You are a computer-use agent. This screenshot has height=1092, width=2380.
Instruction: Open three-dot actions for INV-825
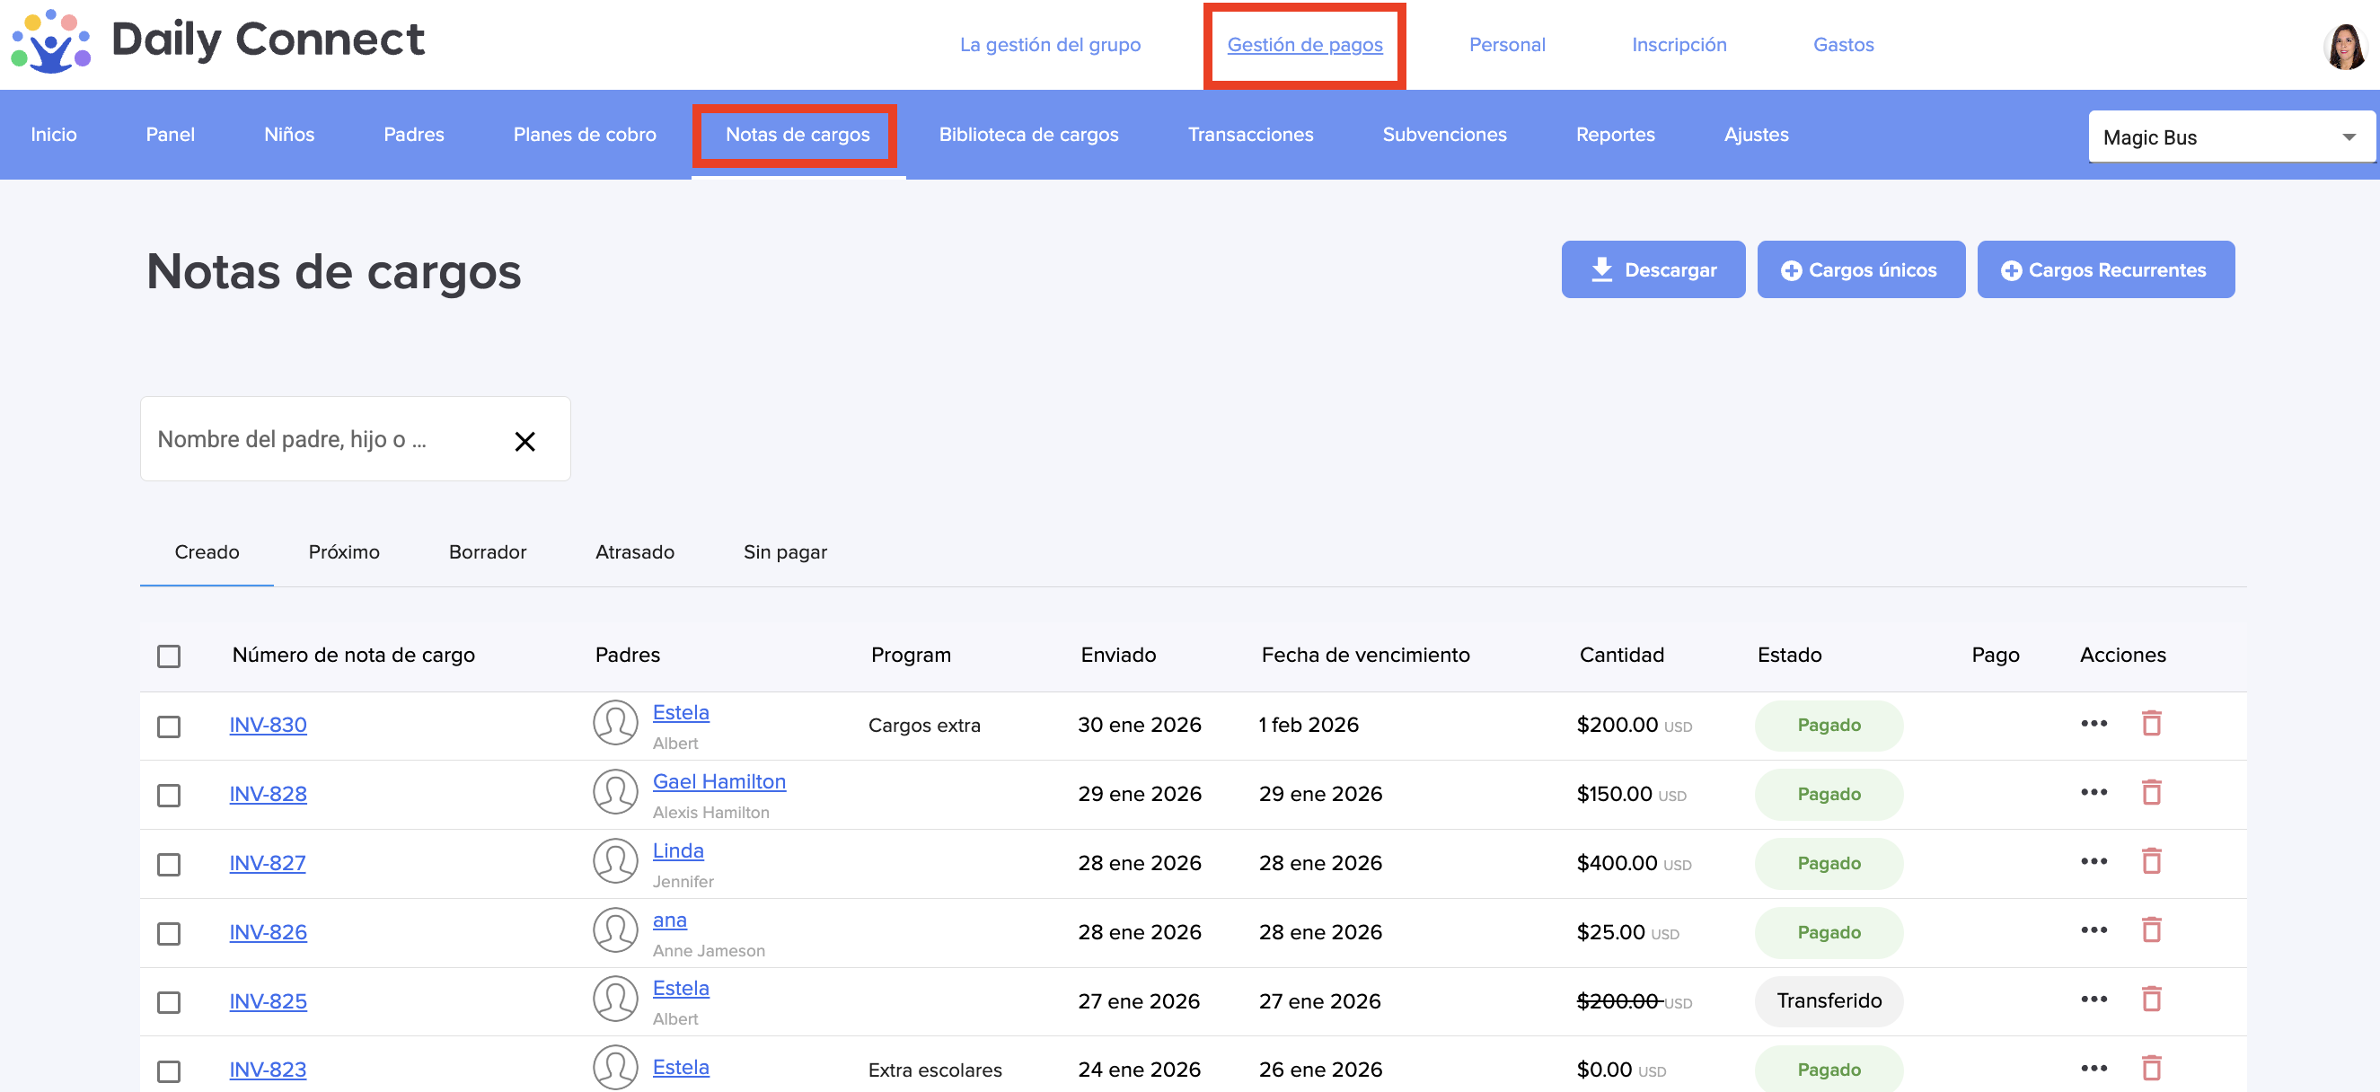pos(2093,1000)
